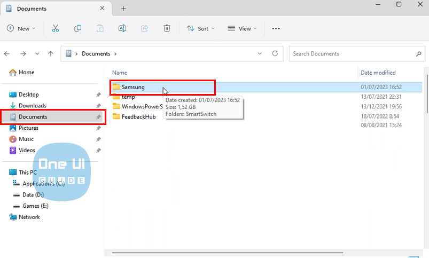
Task: Unpin Downloads using its pin icon
Action: coord(98,106)
